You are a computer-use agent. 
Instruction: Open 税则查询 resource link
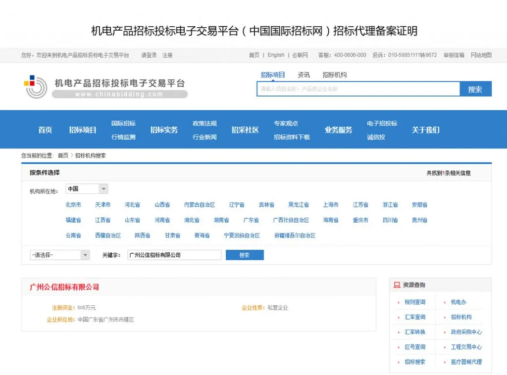pos(415,302)
